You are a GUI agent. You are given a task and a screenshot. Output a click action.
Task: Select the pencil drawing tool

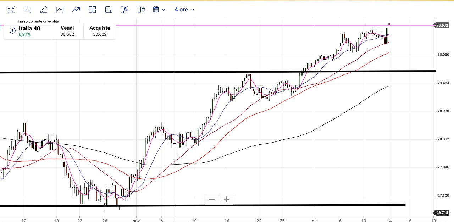[x=44, y=10]
